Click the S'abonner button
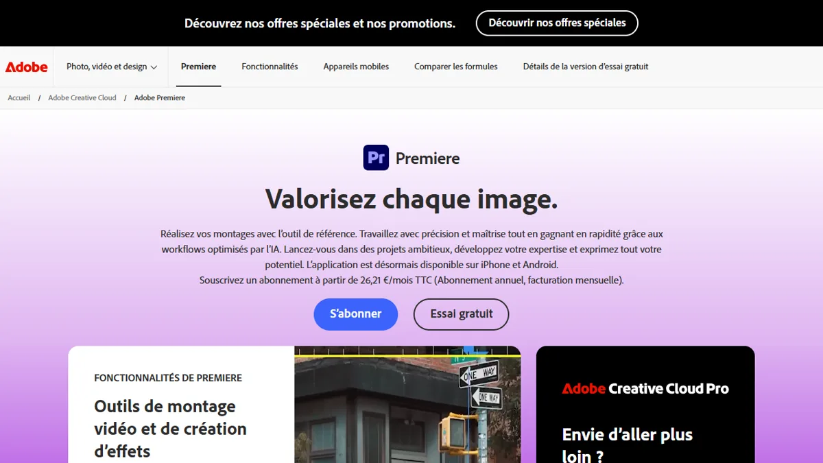The width and height of the screenshot is (823, 463). [356, 314]
